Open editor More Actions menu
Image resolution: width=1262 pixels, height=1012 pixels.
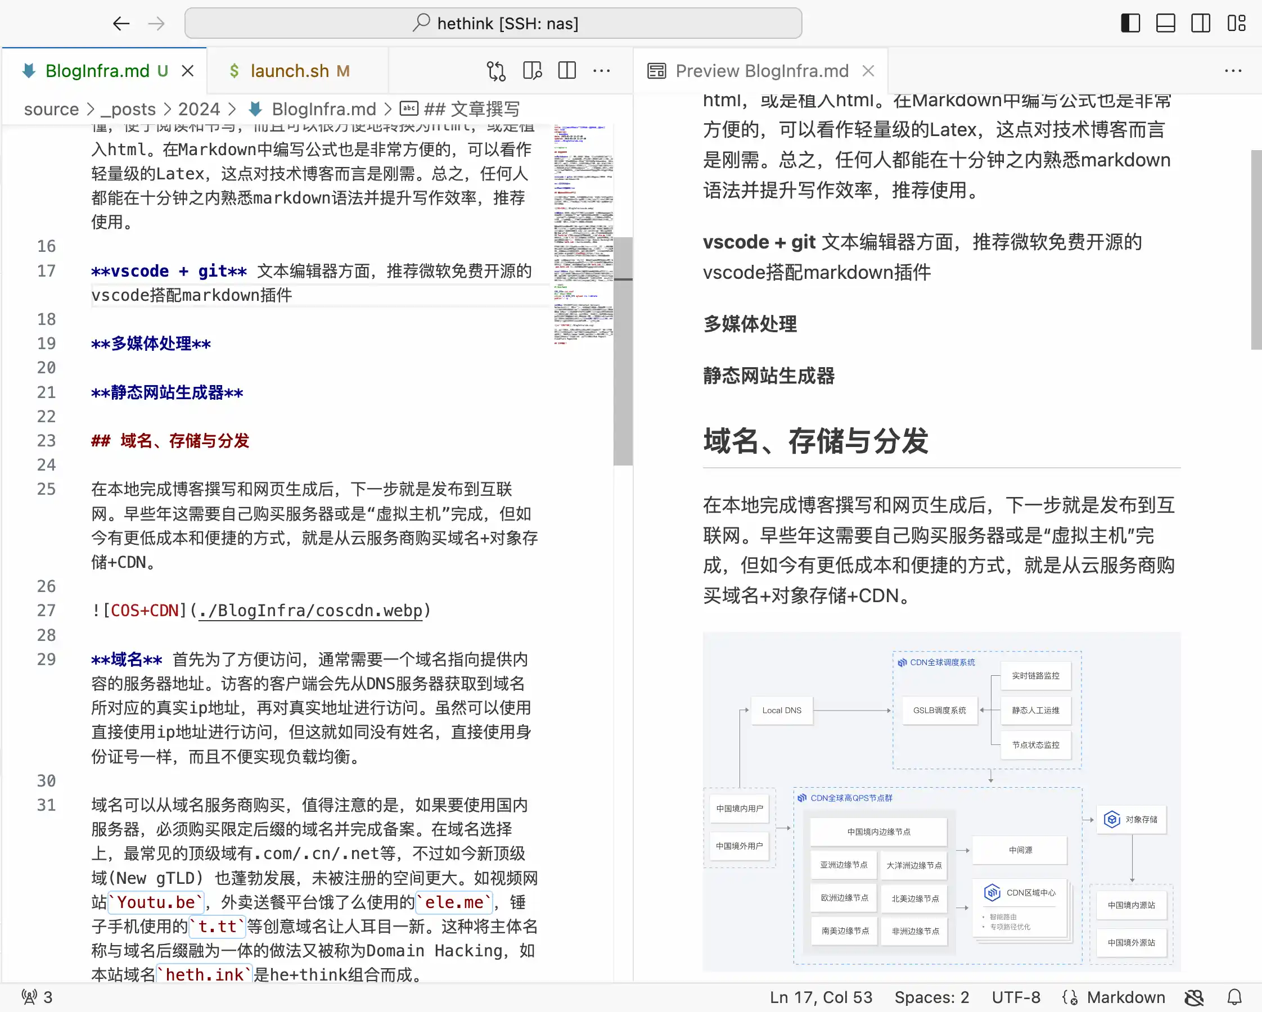tap(602, 71)
